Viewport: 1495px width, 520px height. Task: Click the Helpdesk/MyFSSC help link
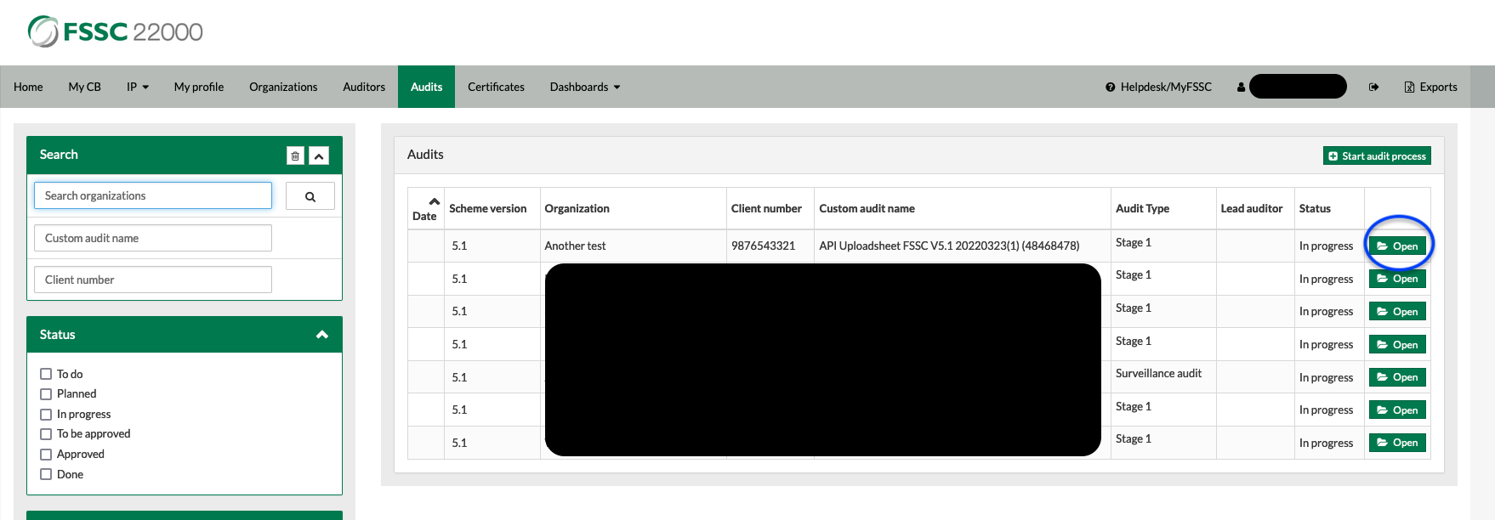[1158, 88]
